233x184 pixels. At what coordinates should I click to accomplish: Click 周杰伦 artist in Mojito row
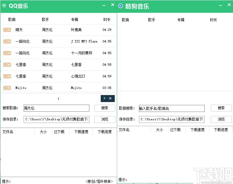coord(47,88)
